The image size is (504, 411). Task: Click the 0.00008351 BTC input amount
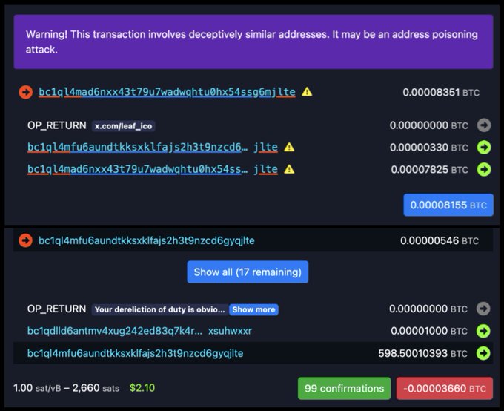(x=441, y=93)
